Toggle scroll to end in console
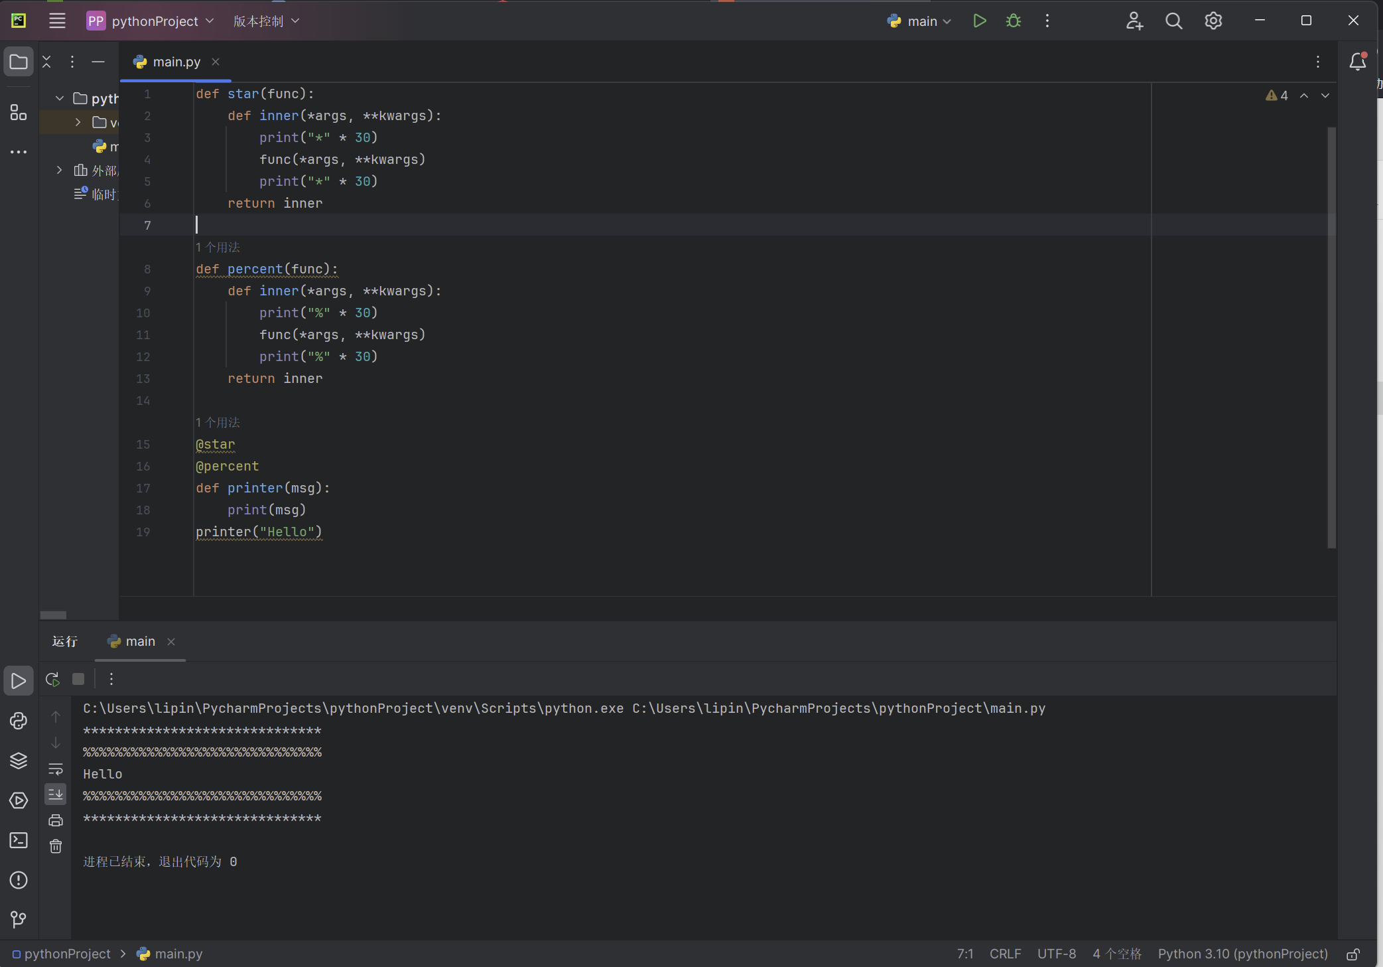The height and width of the screenshot is (967, 1383). [x=56, y=794]
